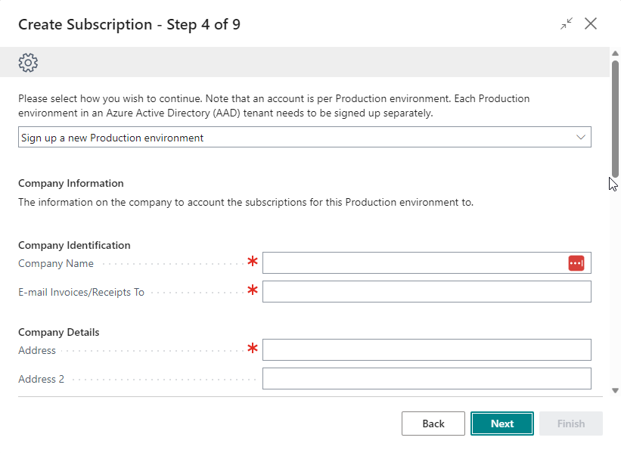Click the Address input field

427,349
